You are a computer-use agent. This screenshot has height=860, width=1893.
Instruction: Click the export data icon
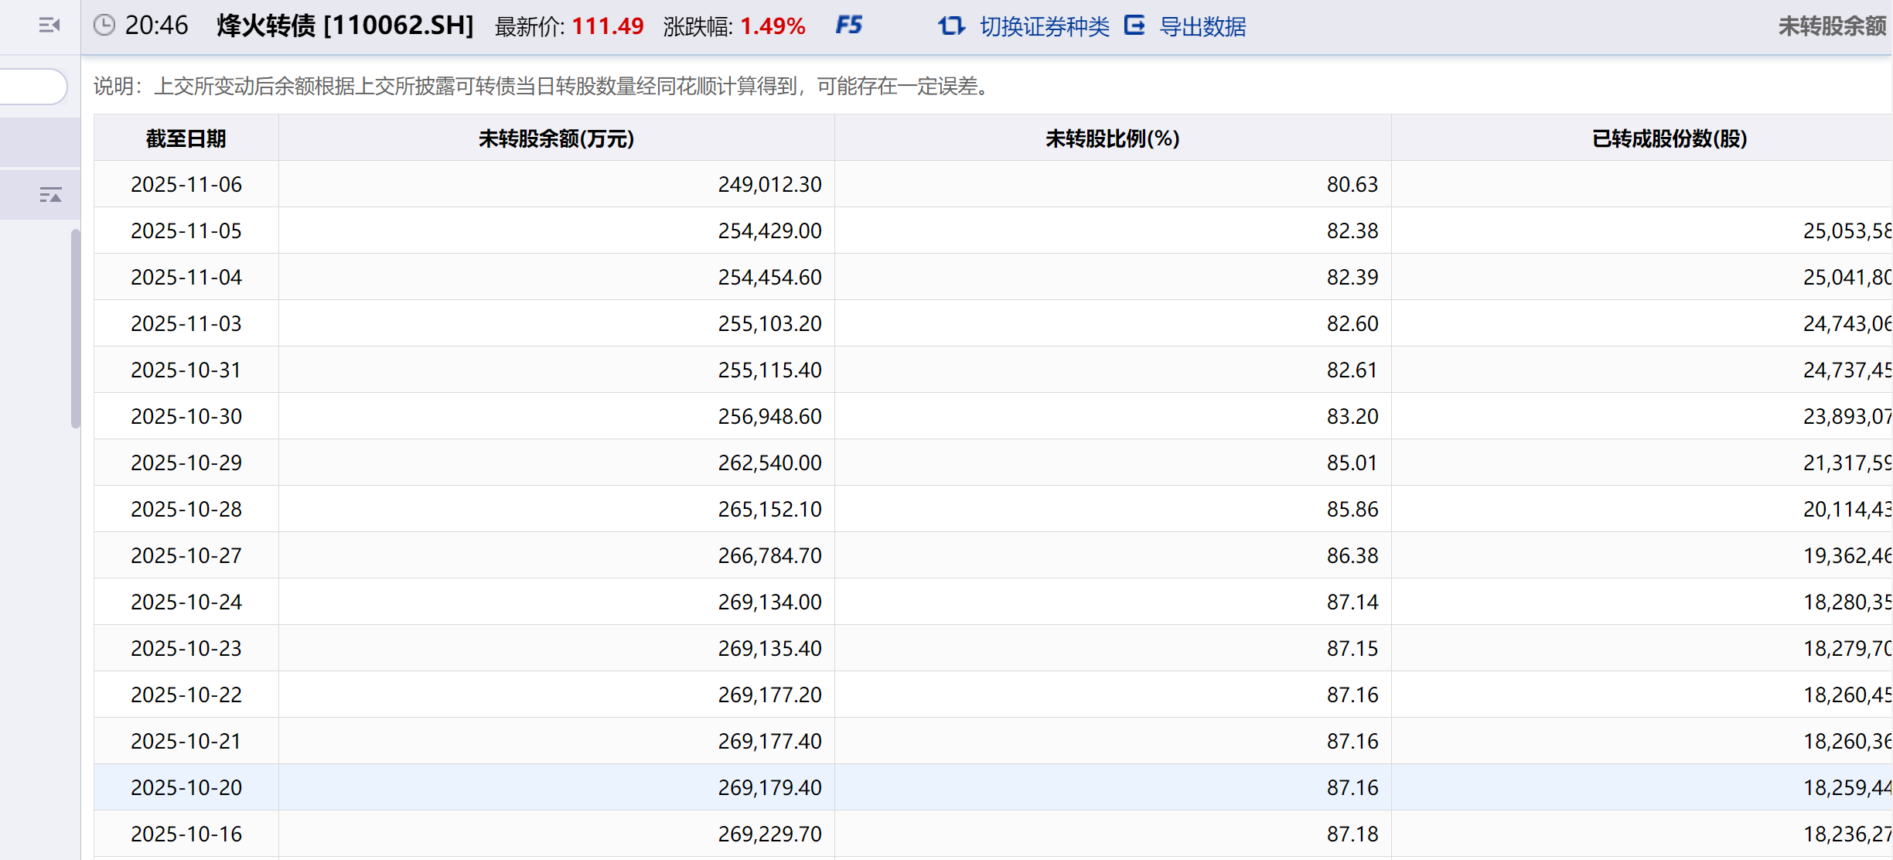tap(1134, 26)
